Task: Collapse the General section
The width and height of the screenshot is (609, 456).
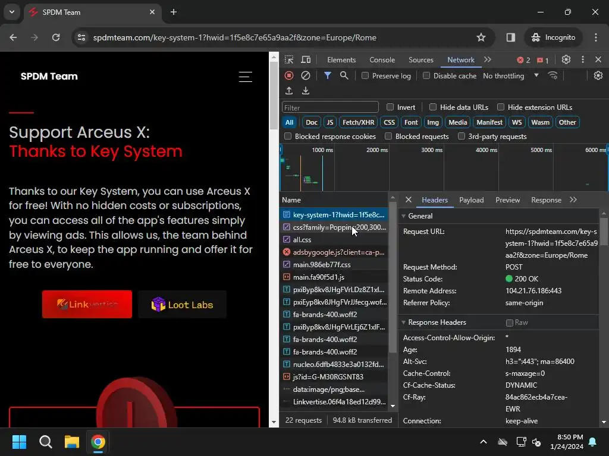Action: (x=404, y=216)
